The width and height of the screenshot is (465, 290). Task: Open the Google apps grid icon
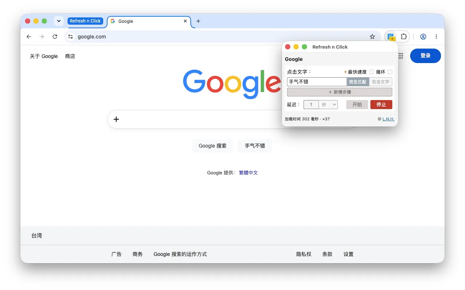coord(401,56)
